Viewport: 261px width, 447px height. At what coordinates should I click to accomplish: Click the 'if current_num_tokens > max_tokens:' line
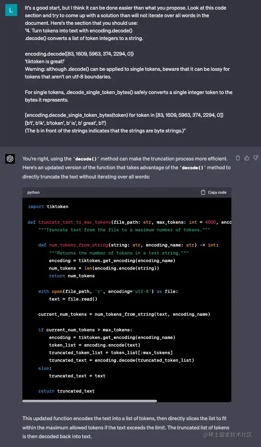point(85,330)
